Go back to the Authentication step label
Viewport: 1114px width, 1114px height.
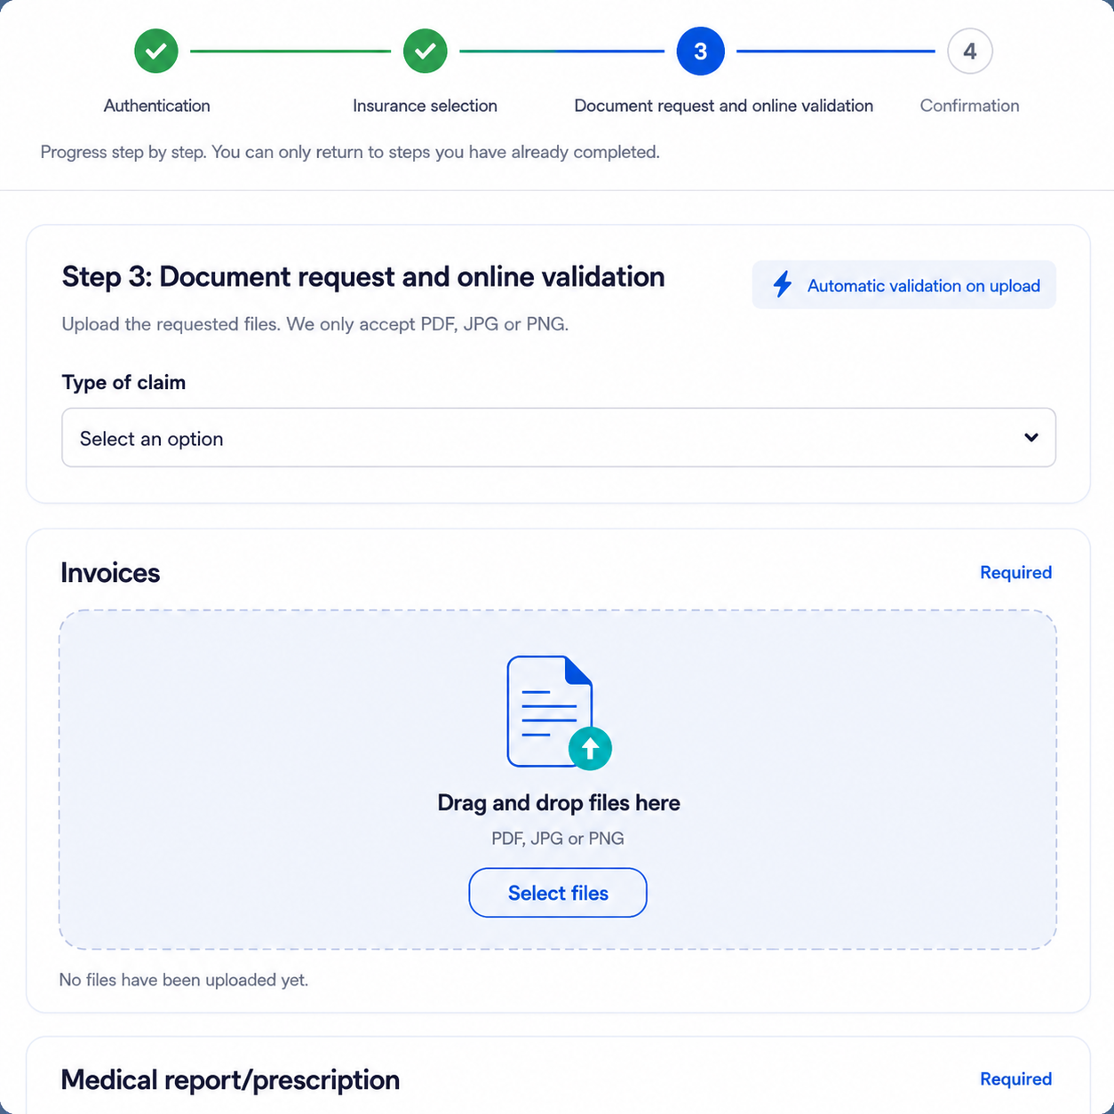156,106
